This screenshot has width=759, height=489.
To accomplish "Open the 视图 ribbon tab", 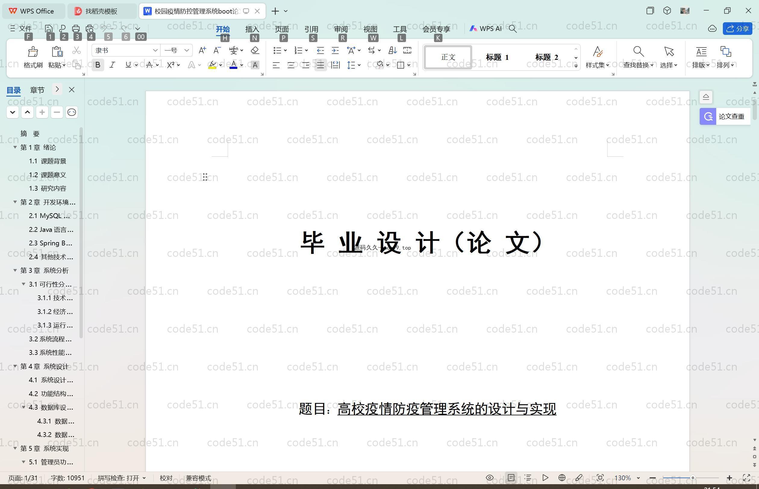I will (370, 29).
